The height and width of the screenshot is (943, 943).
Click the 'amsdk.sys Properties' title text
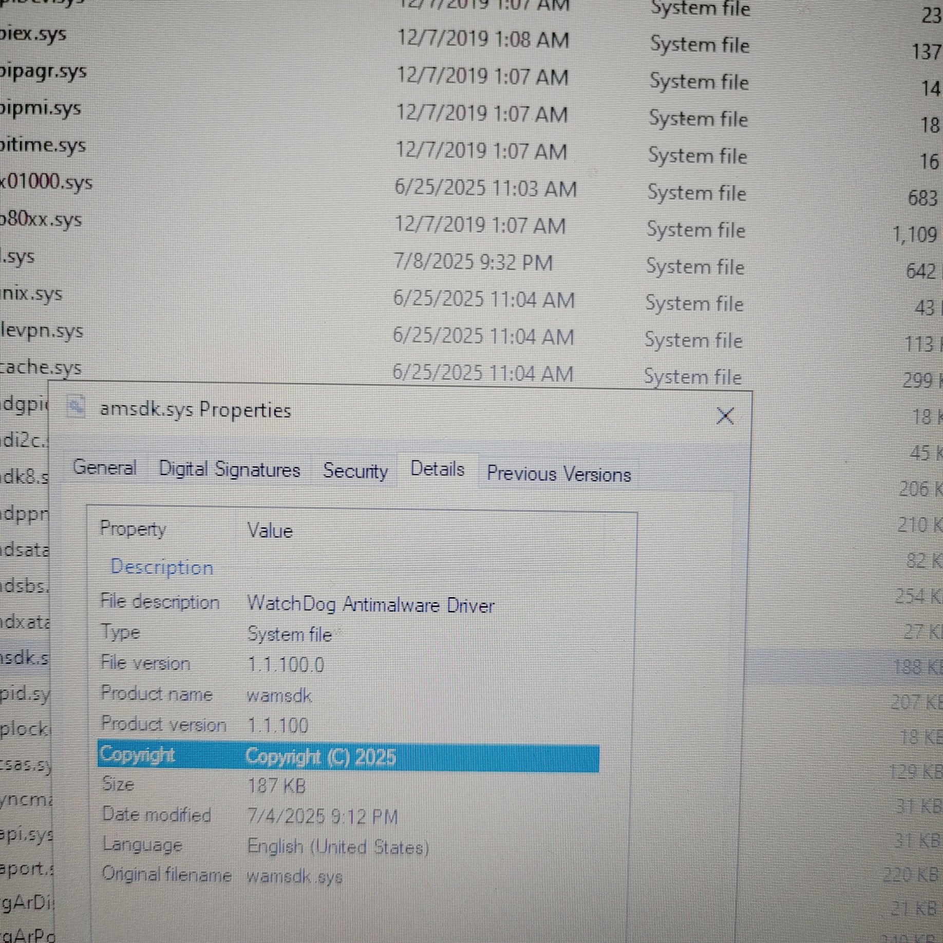pos(196,410)
